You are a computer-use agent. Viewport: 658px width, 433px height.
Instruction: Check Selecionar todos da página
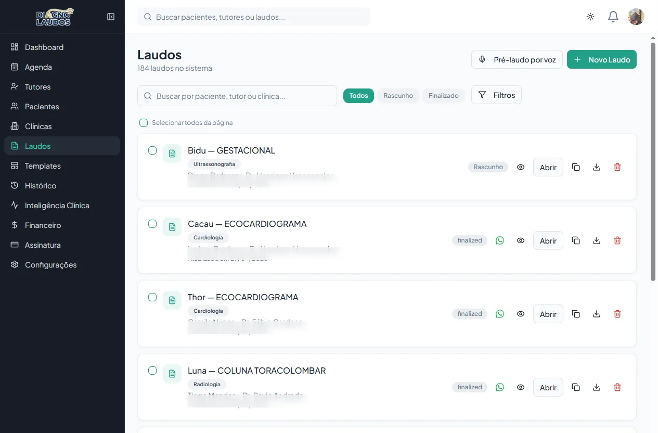pos(144,123)
